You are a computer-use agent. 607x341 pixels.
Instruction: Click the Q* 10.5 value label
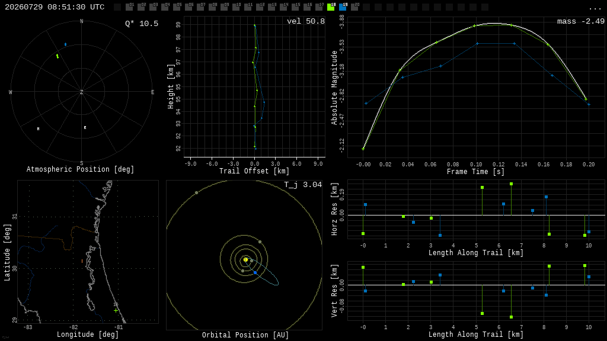coord(142,24)
